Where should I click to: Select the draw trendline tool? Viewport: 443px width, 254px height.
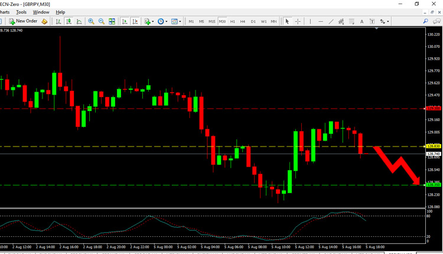coord(331,21)
